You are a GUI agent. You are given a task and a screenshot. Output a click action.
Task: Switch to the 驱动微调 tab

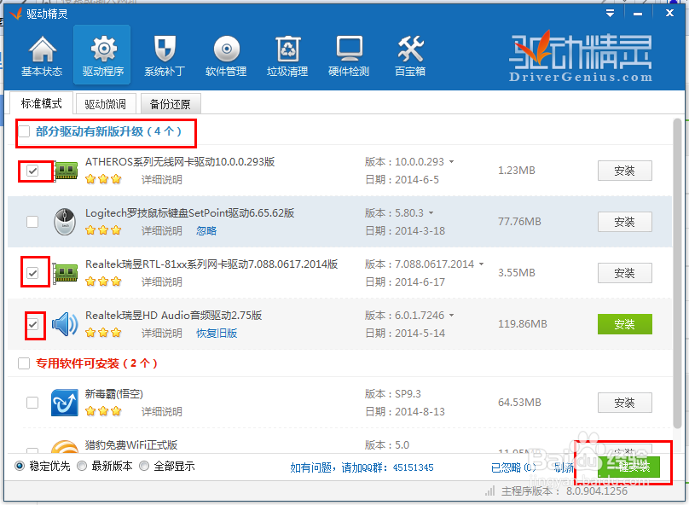106,104
